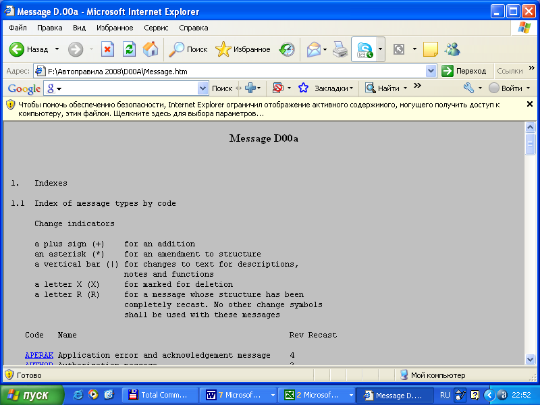Screen dimensions: 540x405
Task: Open the Избранное menu
Action: 115,28
